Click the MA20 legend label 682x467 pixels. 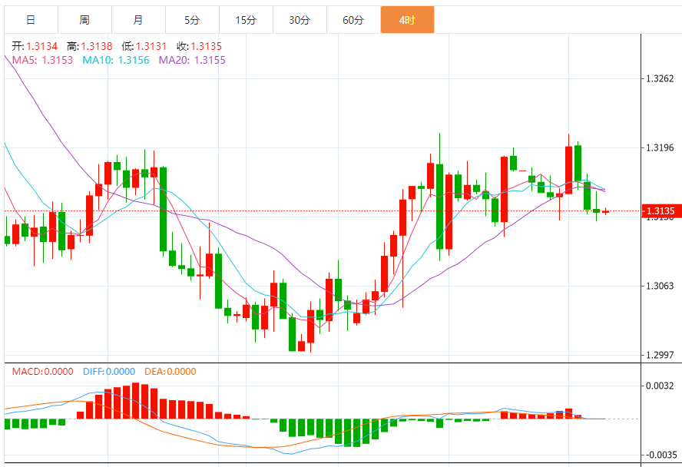pos(192,59)
